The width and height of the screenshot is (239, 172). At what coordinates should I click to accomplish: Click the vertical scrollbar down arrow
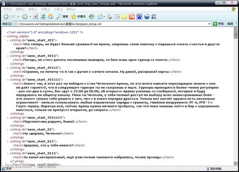tap(235, 163)
